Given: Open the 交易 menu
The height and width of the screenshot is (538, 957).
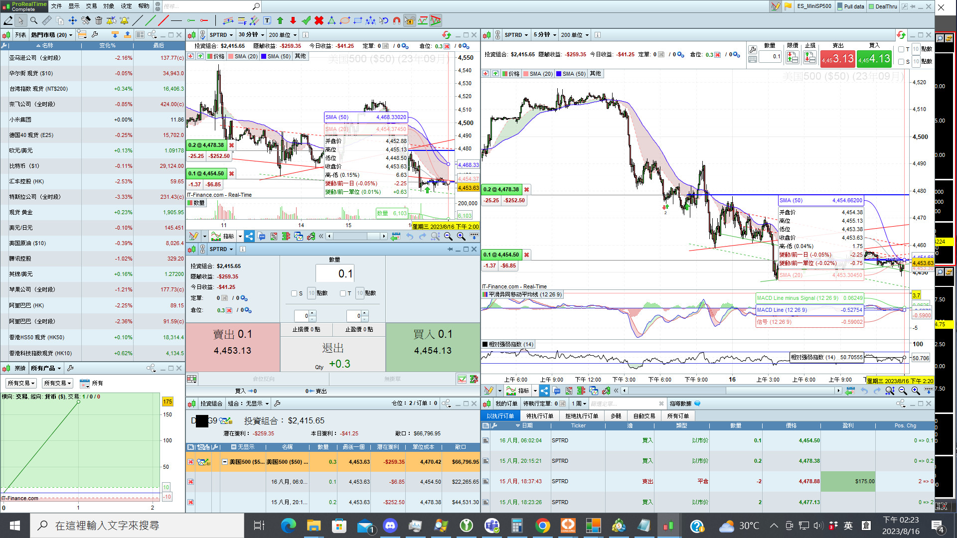Looking at the screenshot, I should pyautogui.click(x=91, y=6).
